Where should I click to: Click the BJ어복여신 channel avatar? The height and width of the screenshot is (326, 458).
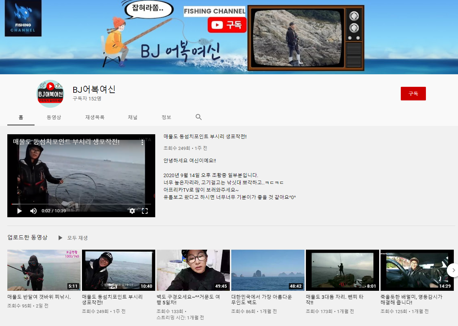(50, 94)
